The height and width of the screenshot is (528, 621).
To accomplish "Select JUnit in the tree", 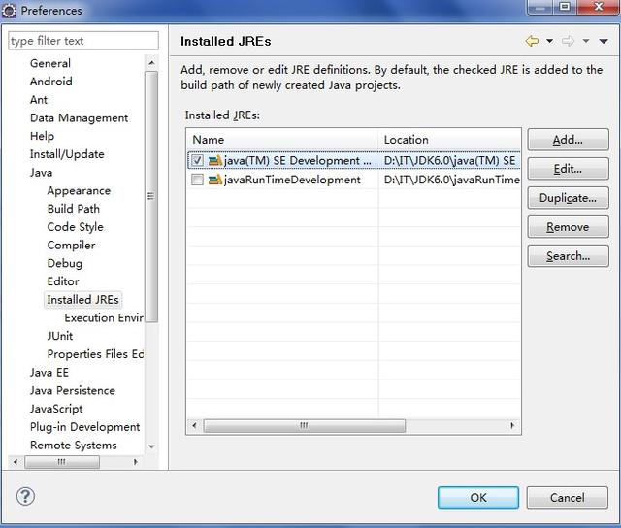I will tap(60, 336).
